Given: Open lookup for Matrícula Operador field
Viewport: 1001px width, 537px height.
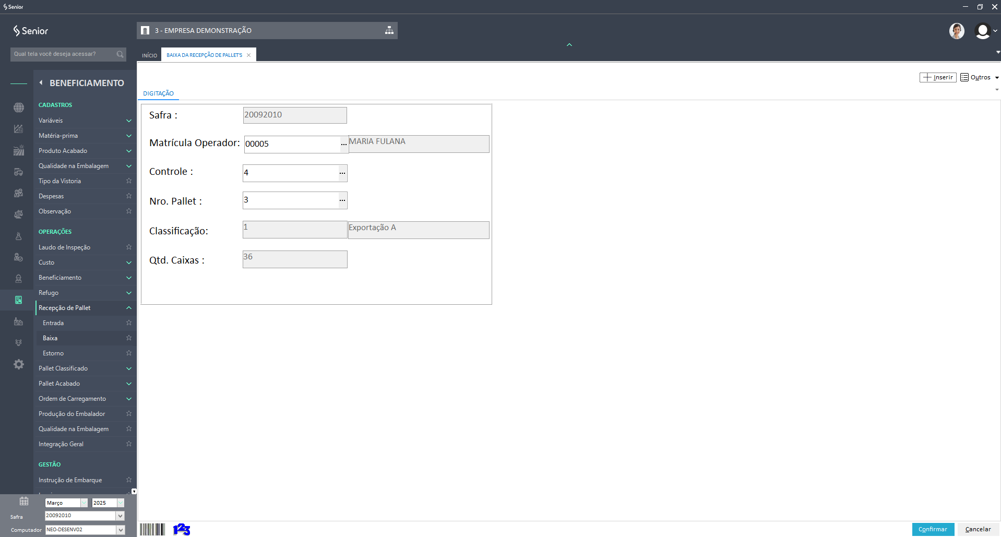Looking at the screenshot, I should coord(344,144).
